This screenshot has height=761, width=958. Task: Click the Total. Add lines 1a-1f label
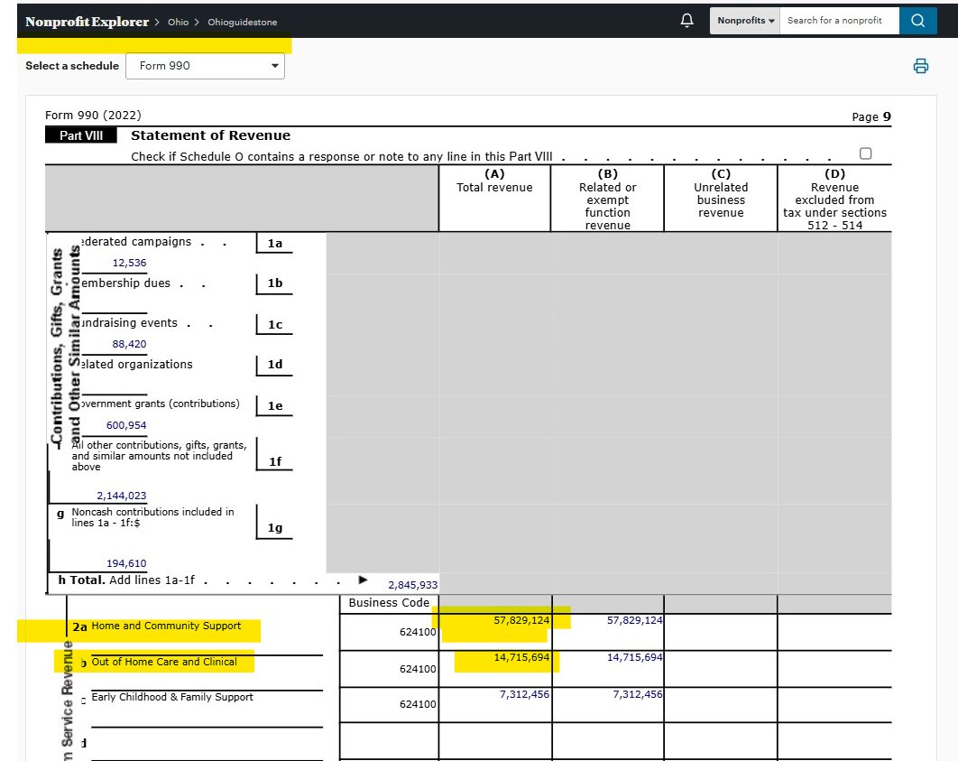[126, 580]
